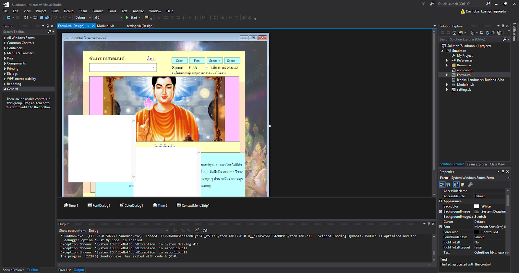519x273 pixels.
Task: Click Toggle Word Wrap icon in Output
Action: coord(205,231)
